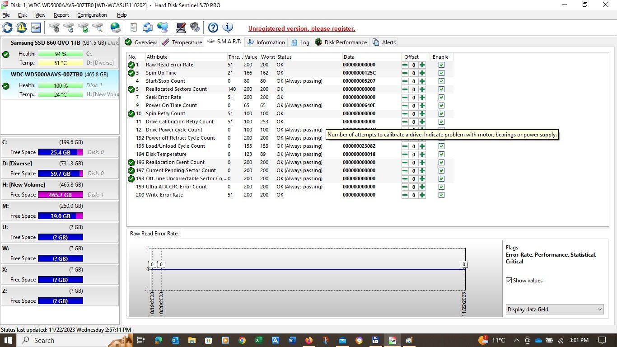Switch to the Overview tab
The width and height of the screenshot is (617, 347).
(x=140, y=42)
